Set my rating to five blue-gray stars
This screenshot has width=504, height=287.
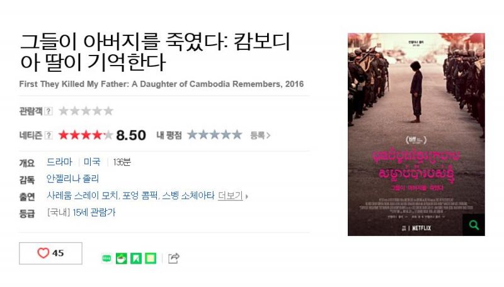[x=237, y=134]
